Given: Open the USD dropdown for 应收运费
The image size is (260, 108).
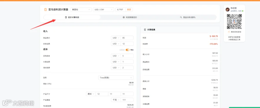Looking at the screenshot, I should 116,44.
